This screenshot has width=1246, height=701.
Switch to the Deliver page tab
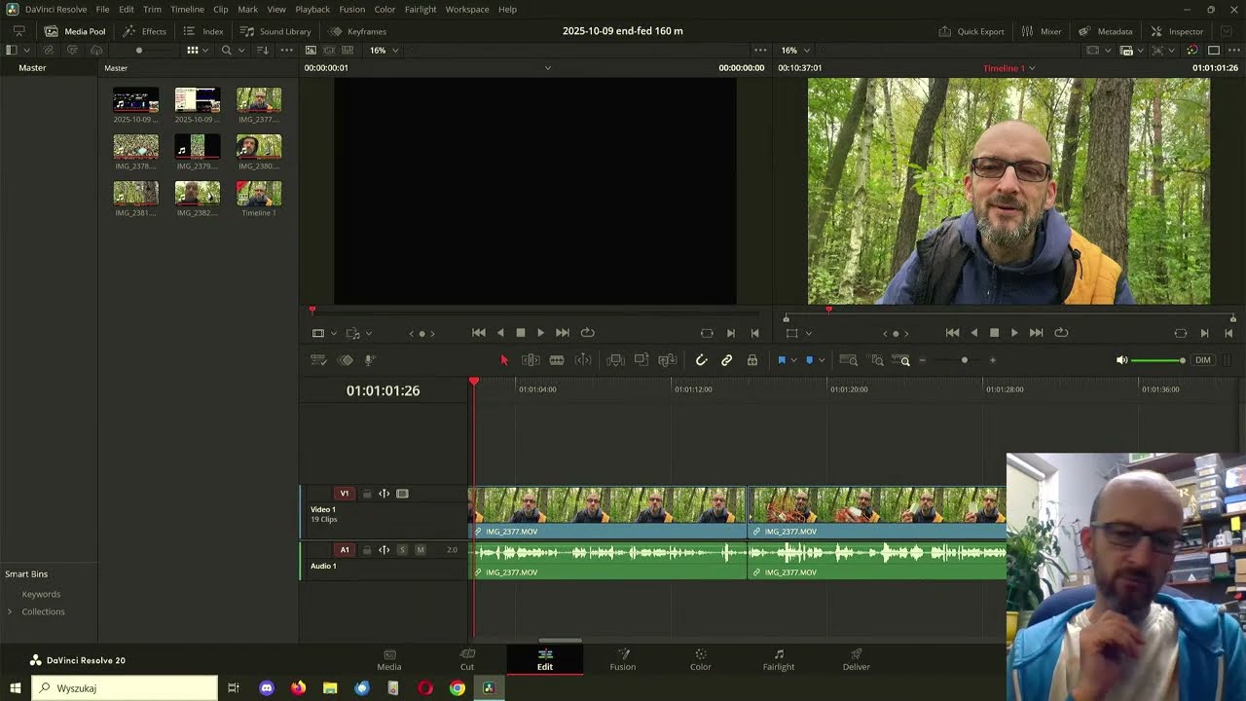pyautogui.click(x=857, y=659)
